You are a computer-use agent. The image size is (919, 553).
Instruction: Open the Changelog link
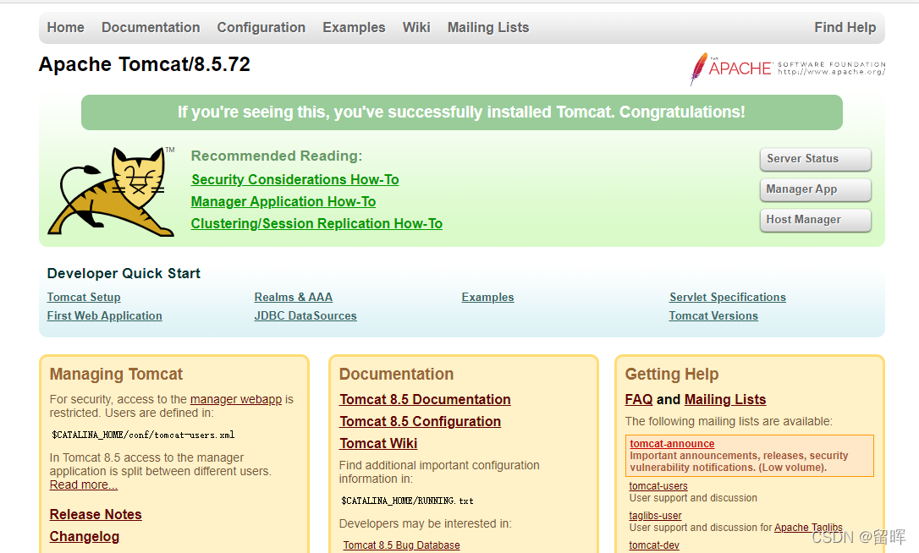85,537
